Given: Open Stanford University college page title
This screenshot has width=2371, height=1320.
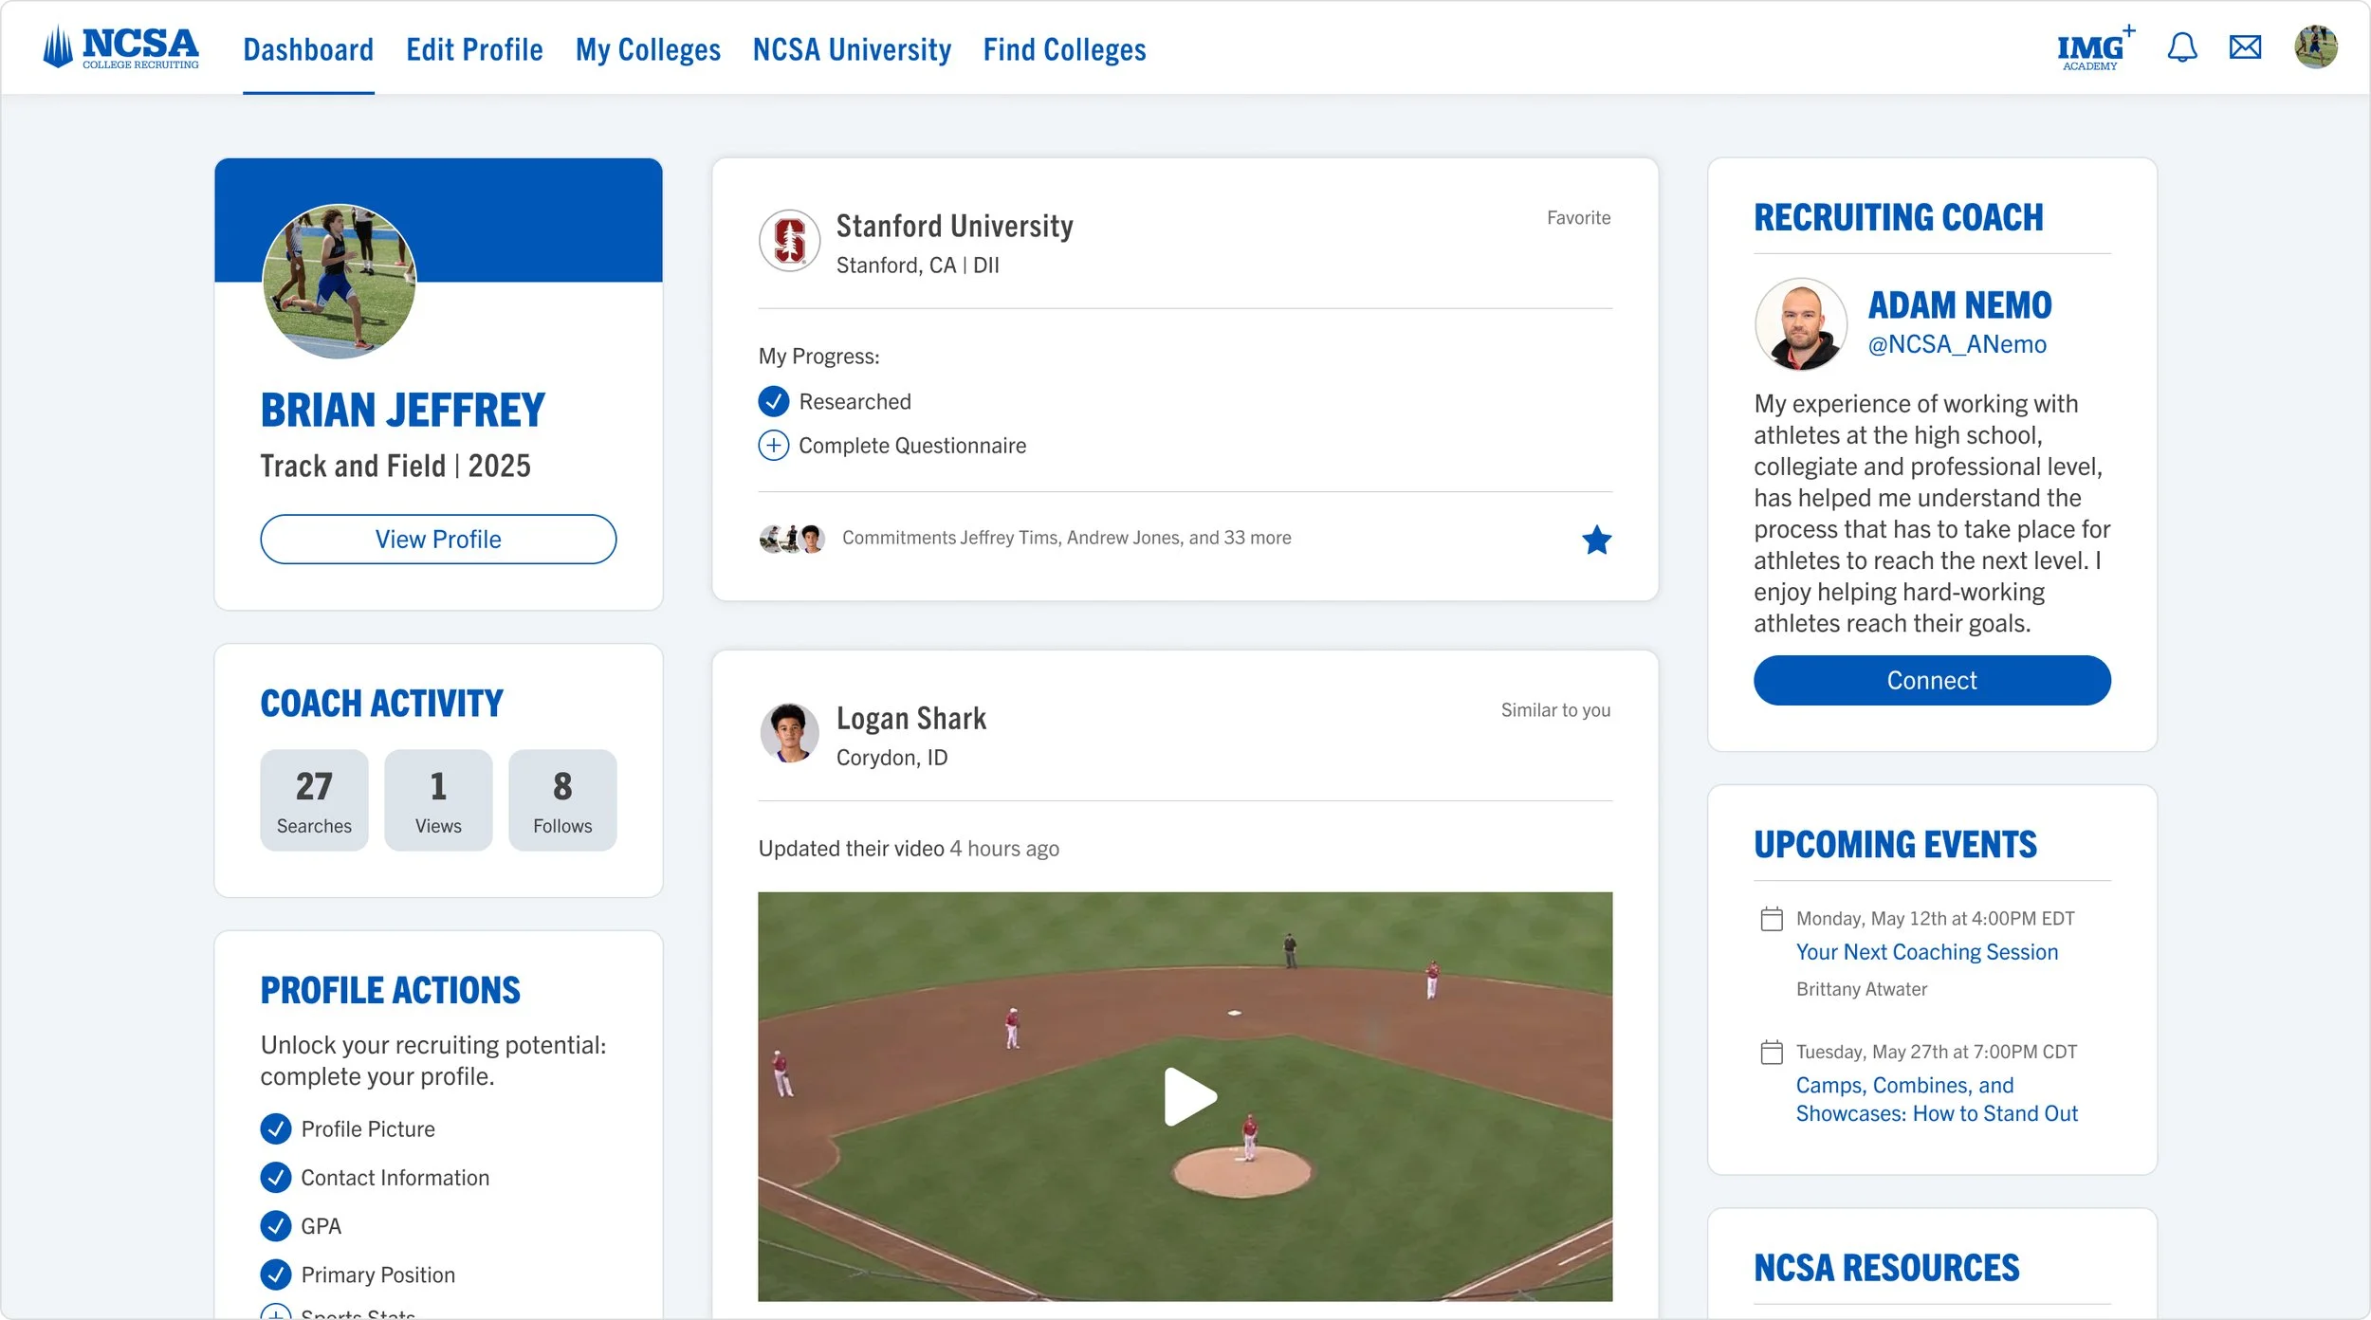Looking at the screenshot, I should tap(955, 227).
